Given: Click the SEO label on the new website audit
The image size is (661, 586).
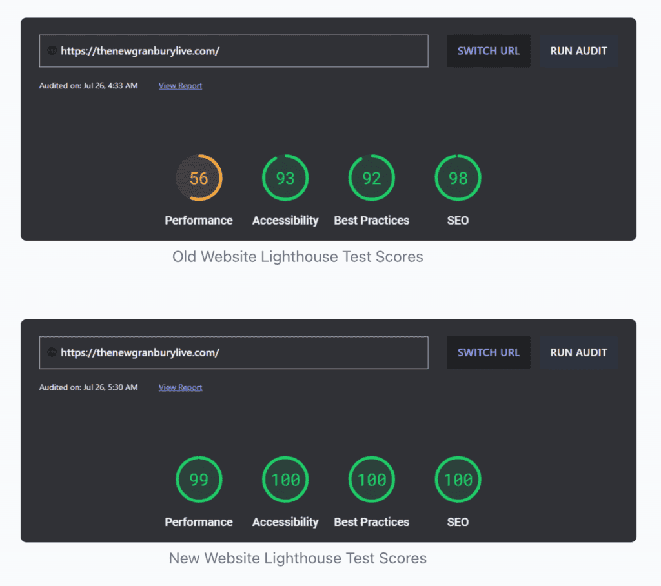Looking at the screenshot, I should 457,521.
